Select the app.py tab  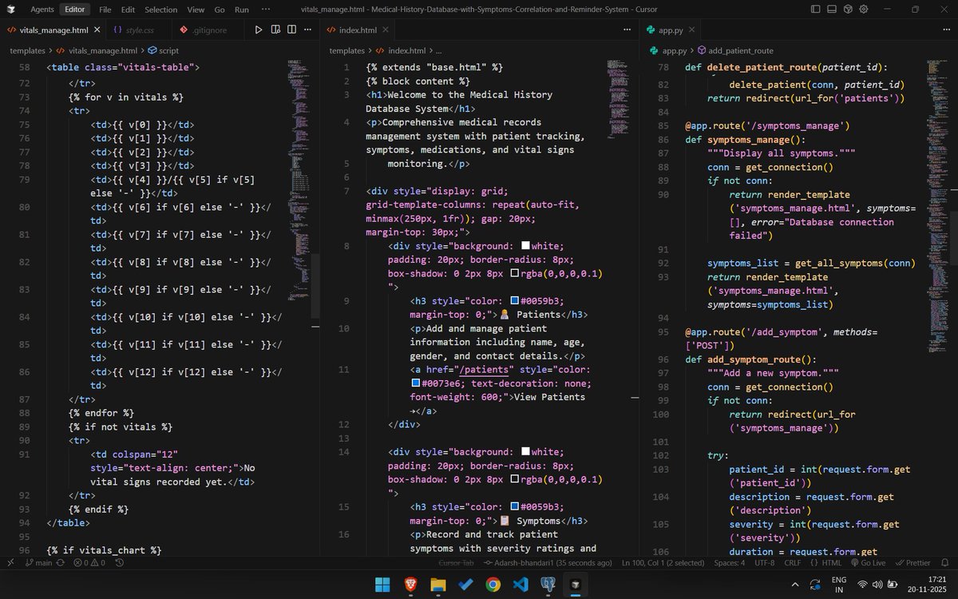[x=670, y=30]
